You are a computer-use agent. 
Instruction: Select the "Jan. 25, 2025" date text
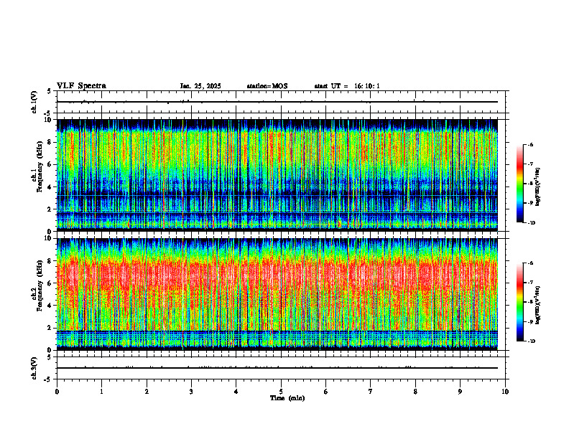(x=200, y=86)
